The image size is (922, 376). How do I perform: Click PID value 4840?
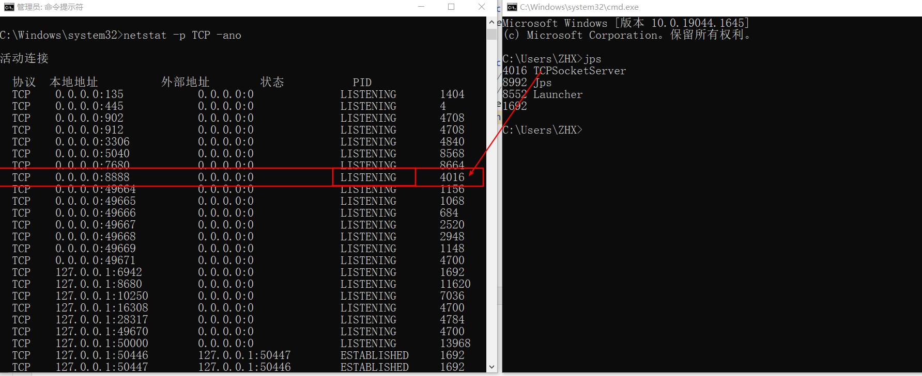click(x=452, y=142)
